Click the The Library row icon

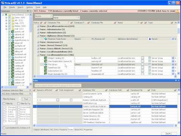[46, 65]
